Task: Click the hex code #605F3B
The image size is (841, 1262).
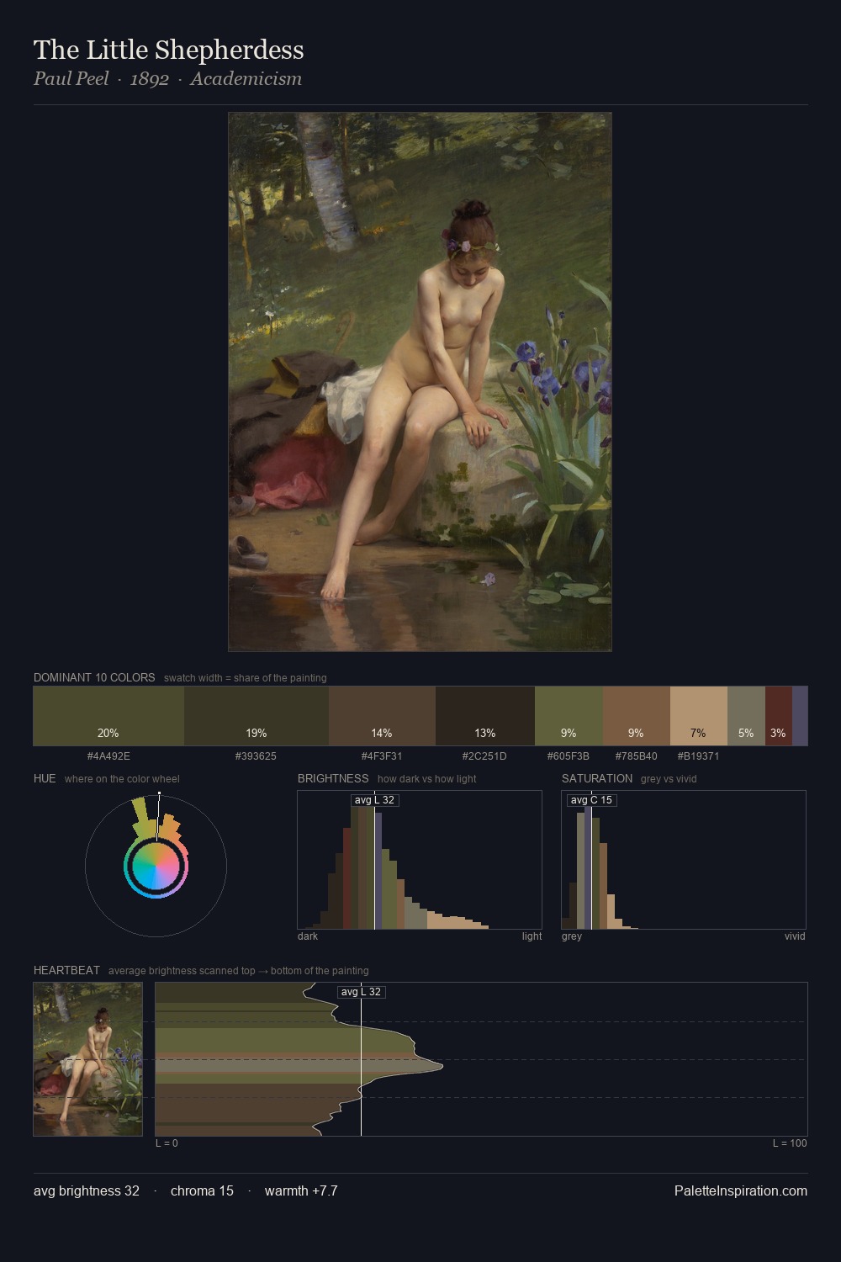Action: point(569,756)
